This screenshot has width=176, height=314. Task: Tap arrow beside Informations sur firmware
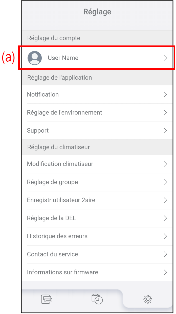tap(165, 272)
